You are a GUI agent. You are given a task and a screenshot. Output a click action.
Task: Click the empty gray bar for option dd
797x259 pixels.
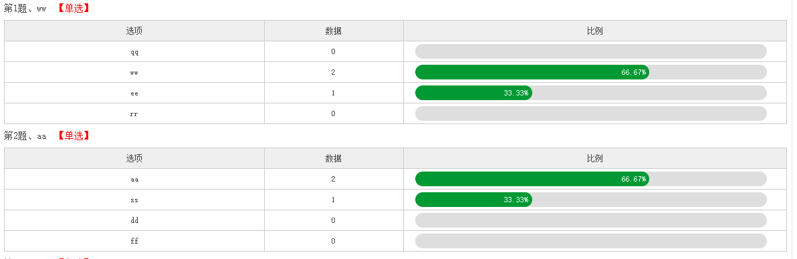pyautogui.click(x=590, y=220)
